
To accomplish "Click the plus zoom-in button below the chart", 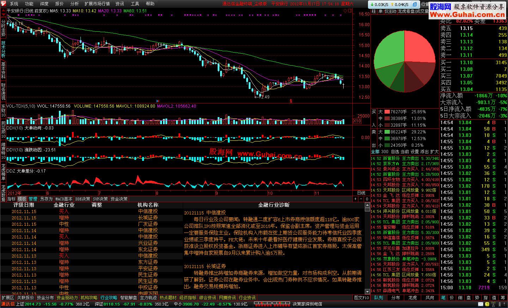I will (355, 199).
